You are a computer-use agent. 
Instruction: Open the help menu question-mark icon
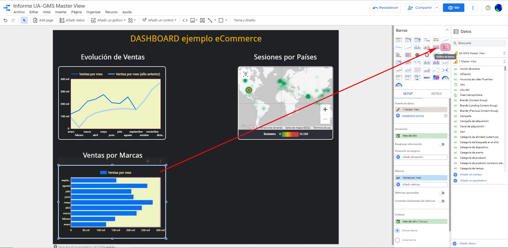pos(488,8)
